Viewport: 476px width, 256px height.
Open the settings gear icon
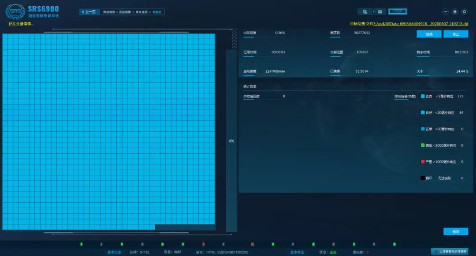coord(464,11)
